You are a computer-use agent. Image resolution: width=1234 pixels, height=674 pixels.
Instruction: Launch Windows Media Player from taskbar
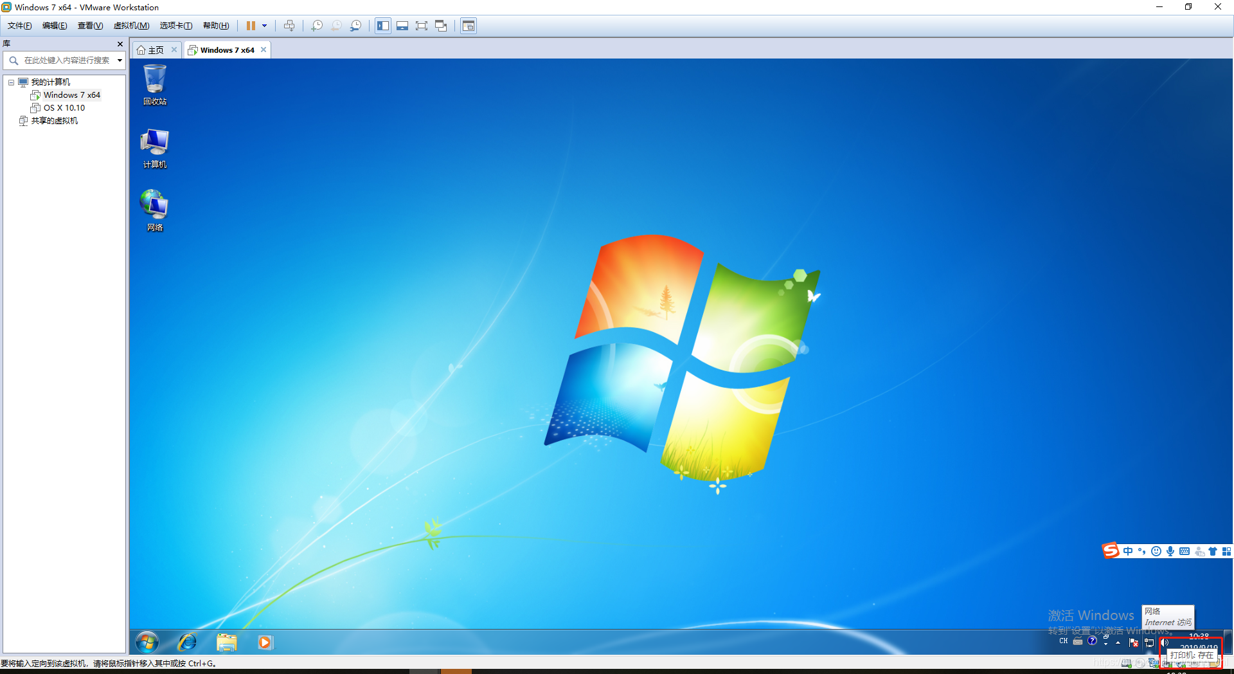[265, 642]
